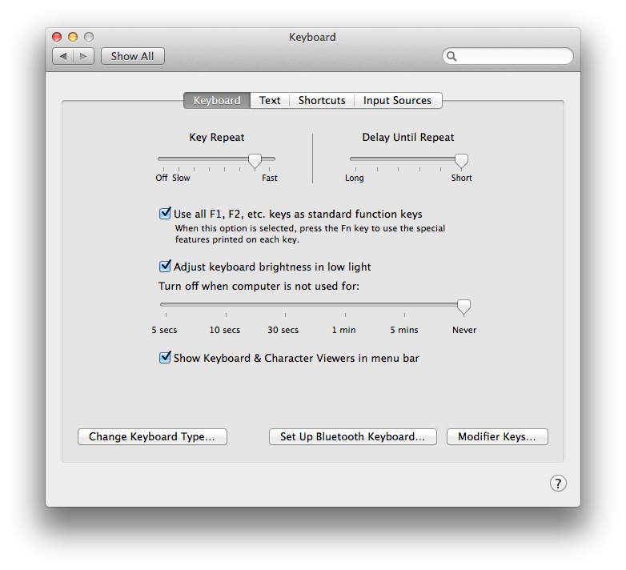Click the Delay Until Repeat slider handle

[461, 161]
